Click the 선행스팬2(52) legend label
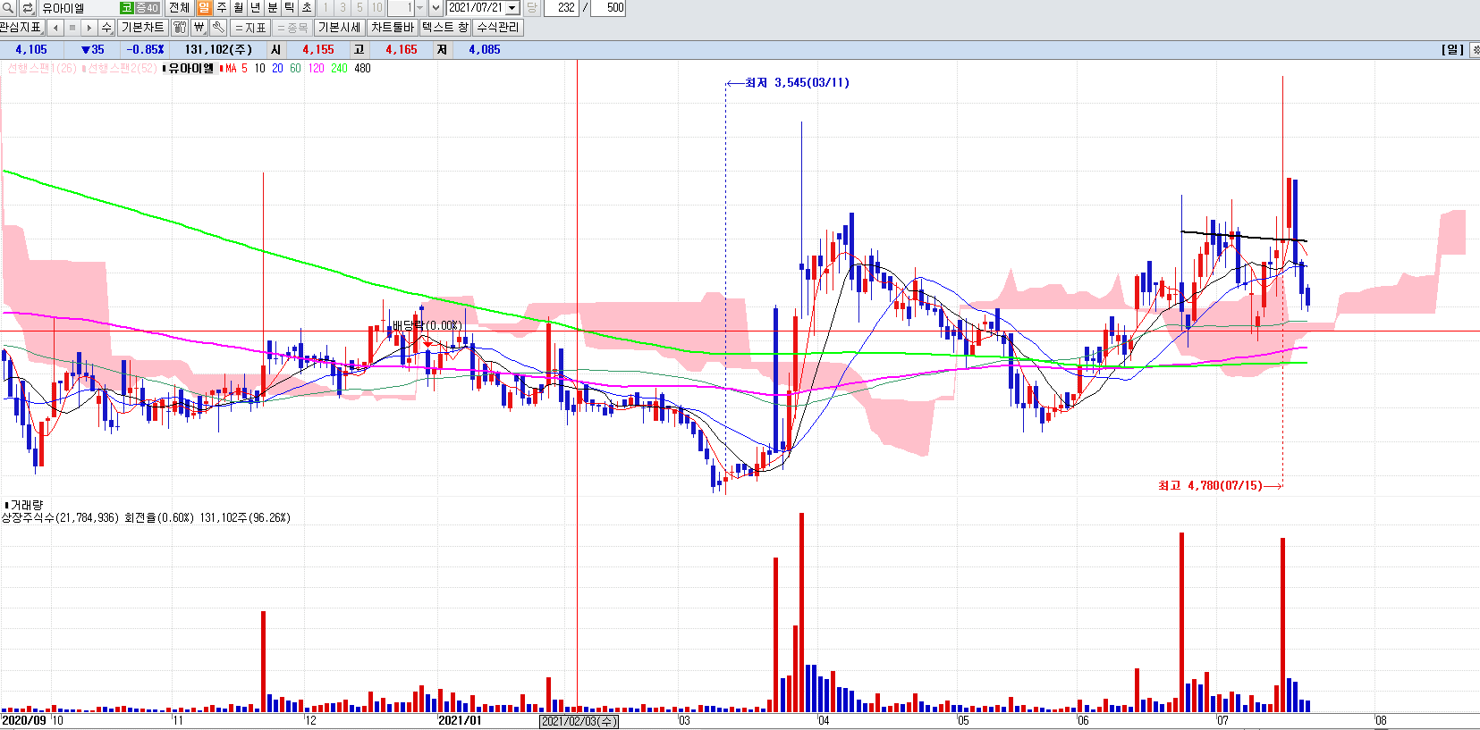1480x730 pixels. pyautogui.click(x=122, y=69)
